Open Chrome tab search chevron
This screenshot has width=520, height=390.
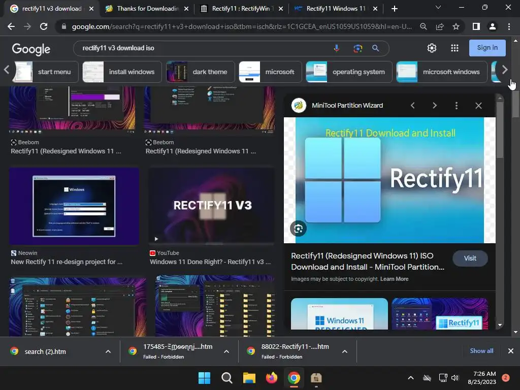tap(438, 7)
